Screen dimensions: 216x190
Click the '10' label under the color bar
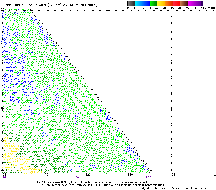tap(143, 8)
